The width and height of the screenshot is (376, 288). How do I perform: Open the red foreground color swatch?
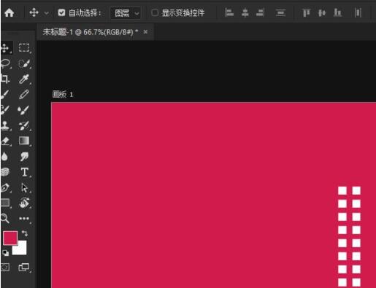[x=10, y=238]
